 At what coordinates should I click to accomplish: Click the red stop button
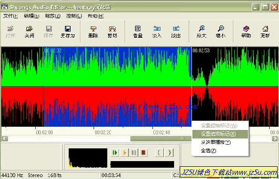pos(143,153)
